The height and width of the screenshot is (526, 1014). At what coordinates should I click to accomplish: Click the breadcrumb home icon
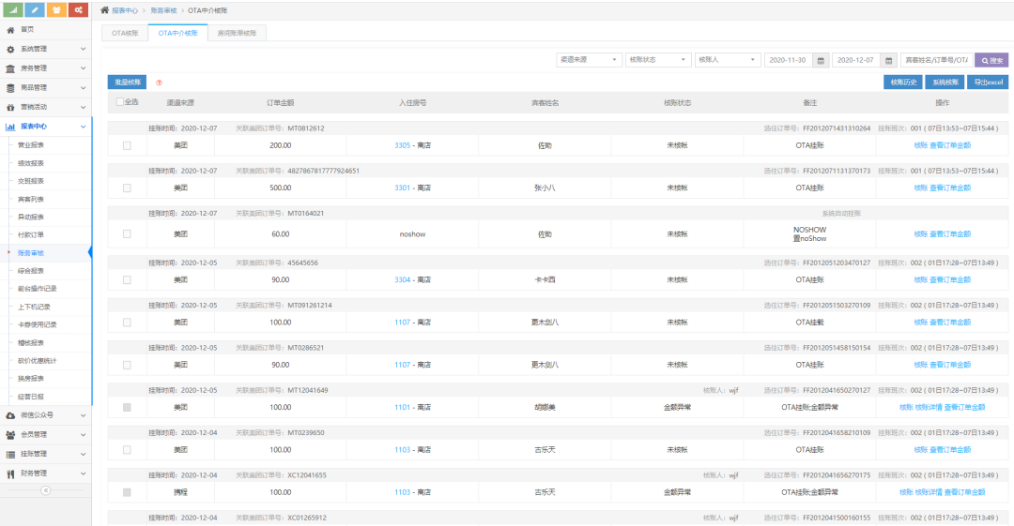coord(105,10)
